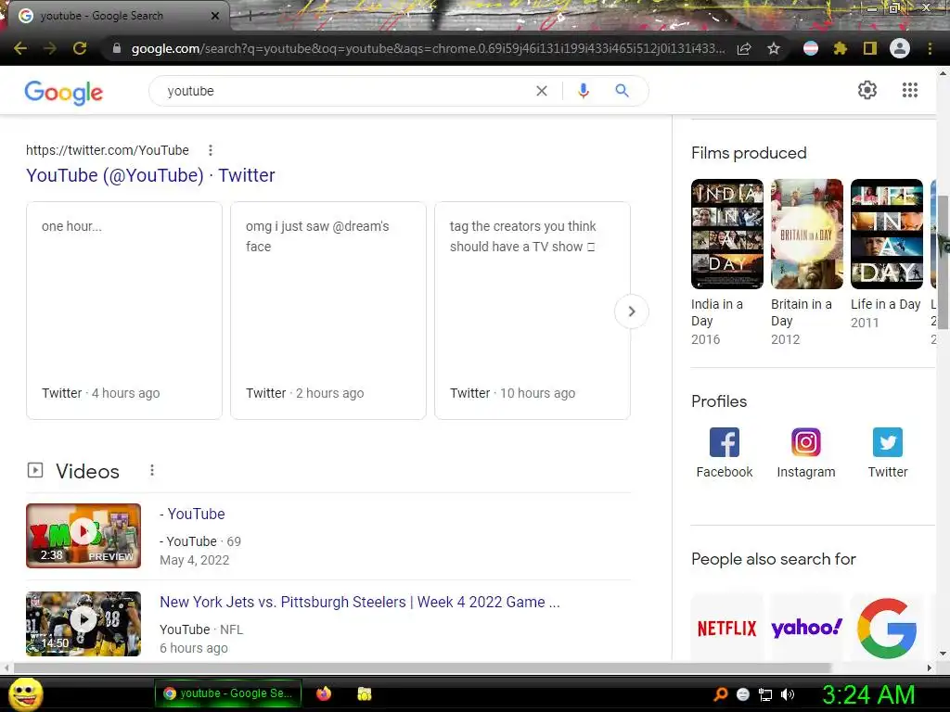Play the 14:50 NFL video thumbnail
The width and height of the screenshot is (950, 712).
[x=83, y=624]
